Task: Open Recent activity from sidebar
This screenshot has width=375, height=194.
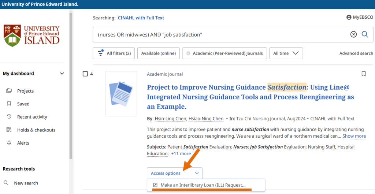Action: pos(32,117)
